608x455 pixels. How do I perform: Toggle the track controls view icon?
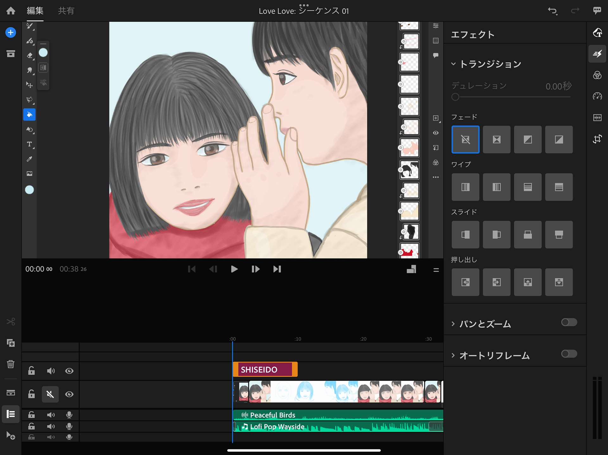11,414
